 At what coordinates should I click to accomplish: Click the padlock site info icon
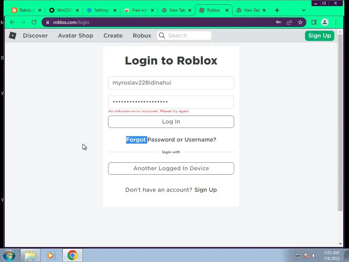[x=48, y=22]
